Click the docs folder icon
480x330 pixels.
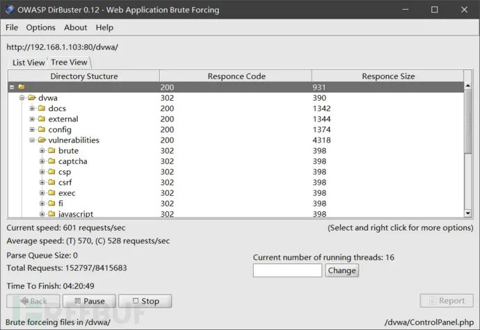42,108
